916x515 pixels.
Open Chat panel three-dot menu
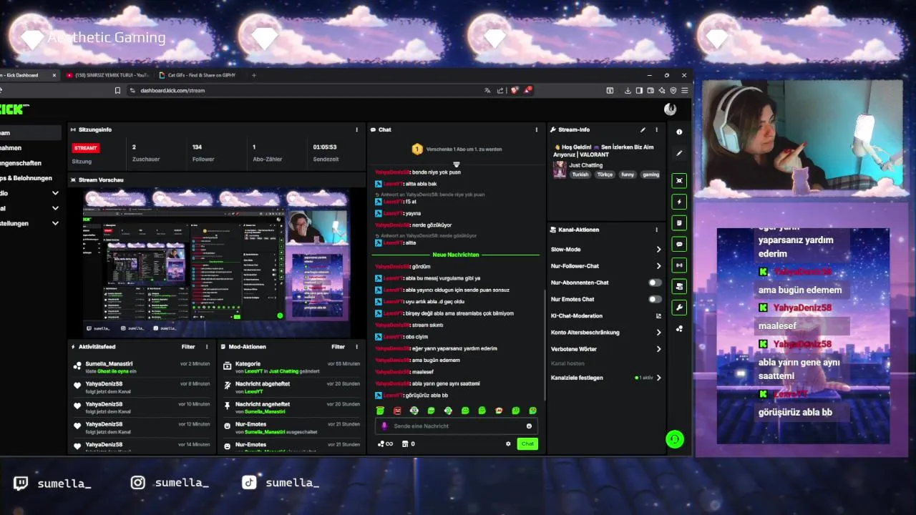pyautogui.click(x=536, y=129)
